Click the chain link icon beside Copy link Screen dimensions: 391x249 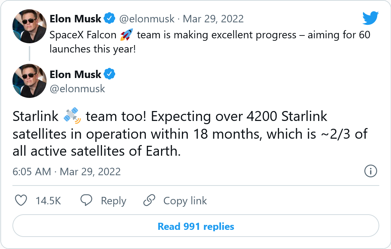[x=149, y=201]
